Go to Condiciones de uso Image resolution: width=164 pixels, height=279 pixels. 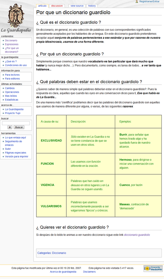(16, 65)
